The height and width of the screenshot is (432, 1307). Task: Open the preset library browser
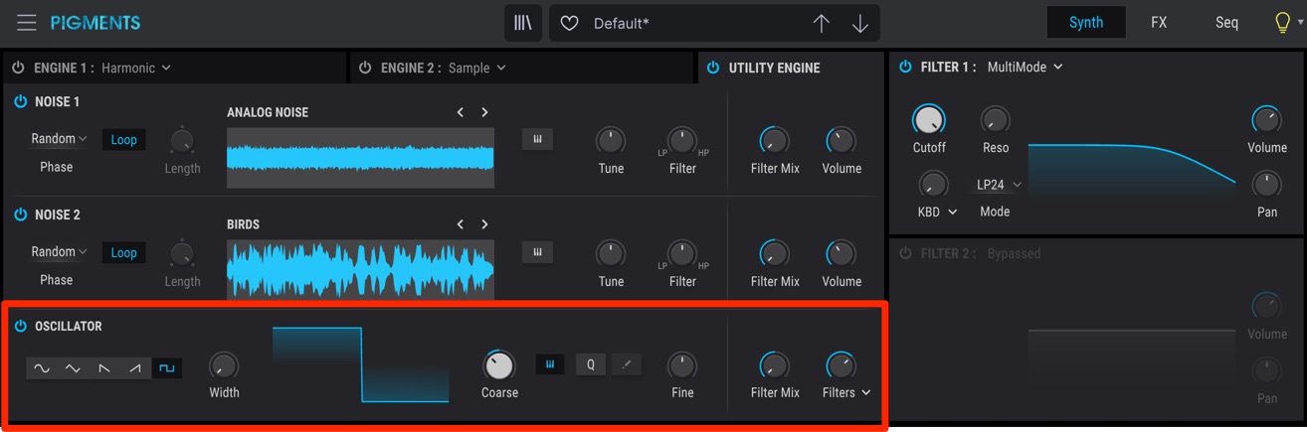(x=522, y=23)
